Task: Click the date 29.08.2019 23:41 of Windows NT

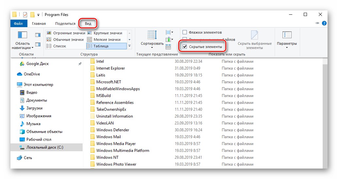Action: coord(188,157)
